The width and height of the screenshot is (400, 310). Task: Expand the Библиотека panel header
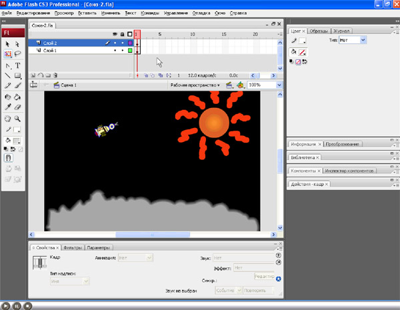[303, 157]
